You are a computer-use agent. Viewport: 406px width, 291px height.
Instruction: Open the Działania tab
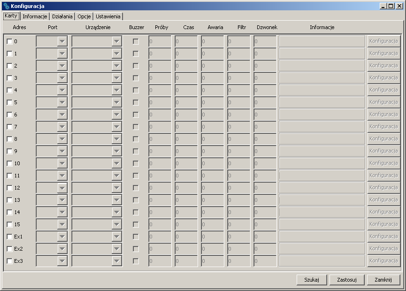tap(62, 16)
